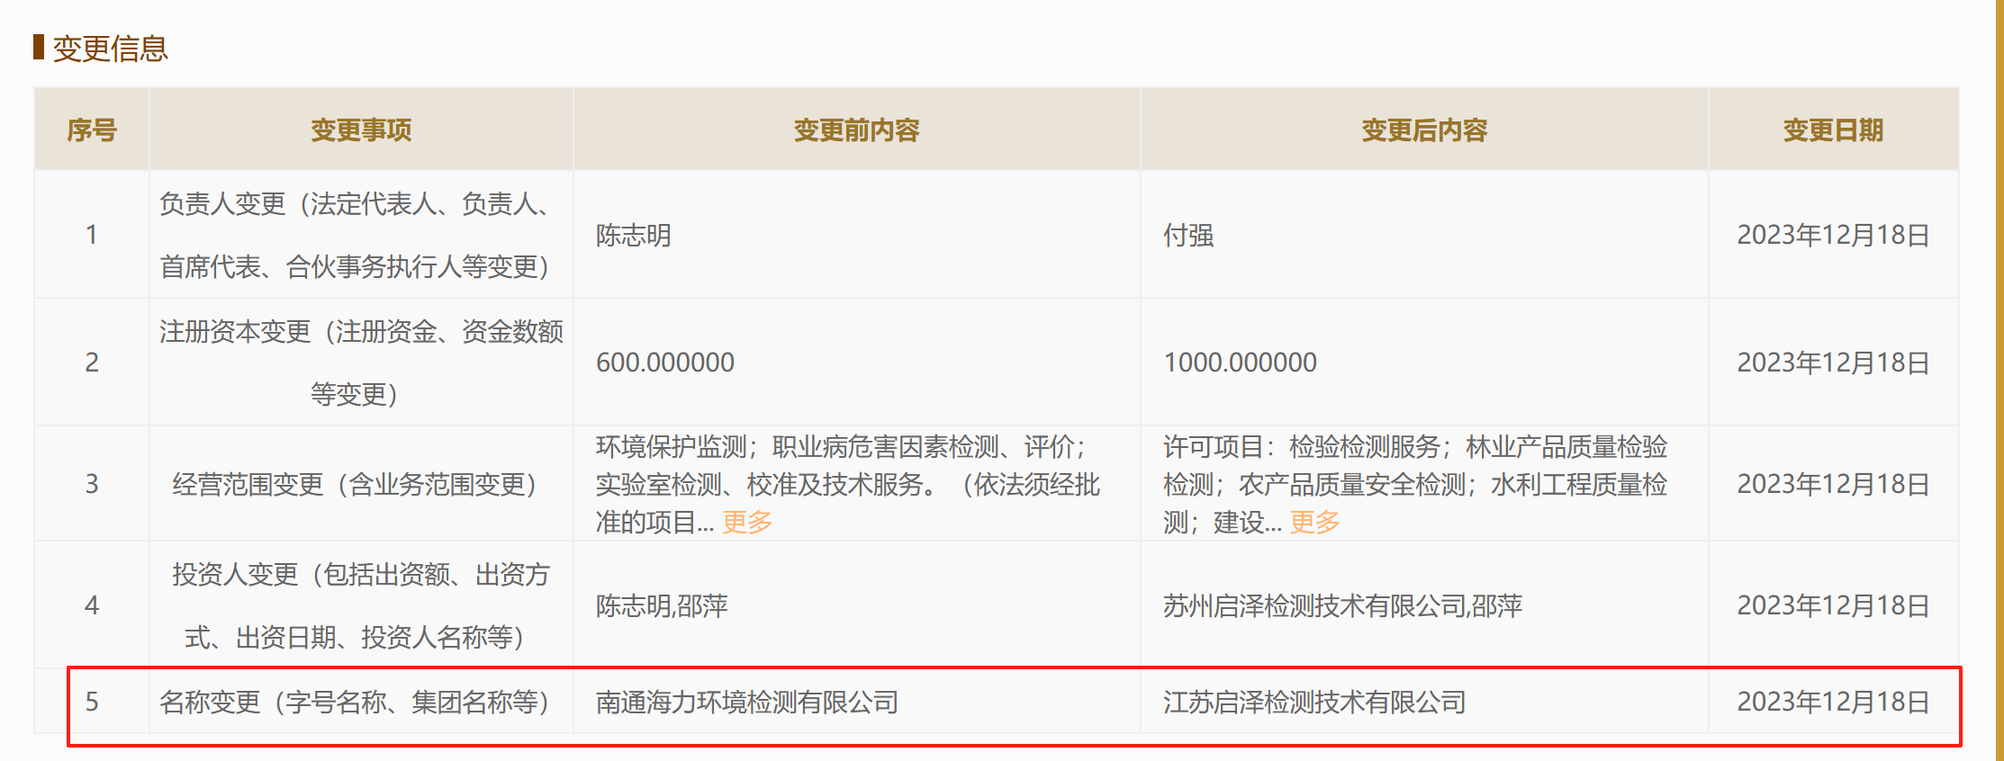This screenshot has height=761, width=2004.
Task: Click the 变更后内容 column header
Action: click(x=1424, y=130)
